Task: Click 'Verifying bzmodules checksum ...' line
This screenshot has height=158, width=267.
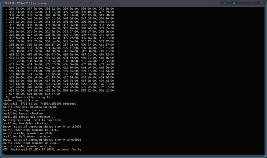Action: 29,123
